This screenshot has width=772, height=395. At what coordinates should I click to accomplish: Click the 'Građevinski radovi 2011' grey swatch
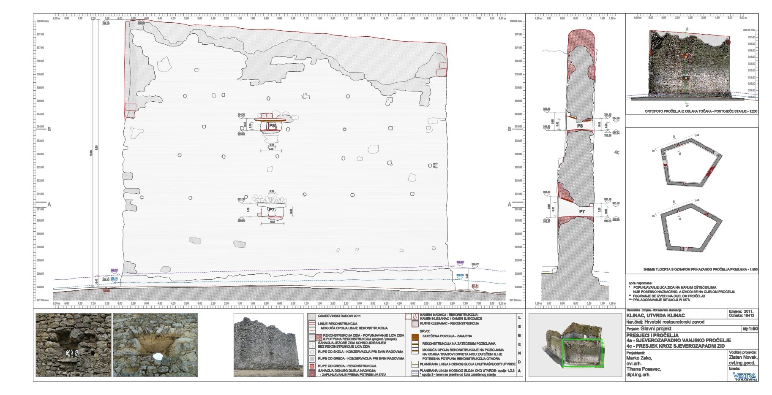click(x=312, y=316)
